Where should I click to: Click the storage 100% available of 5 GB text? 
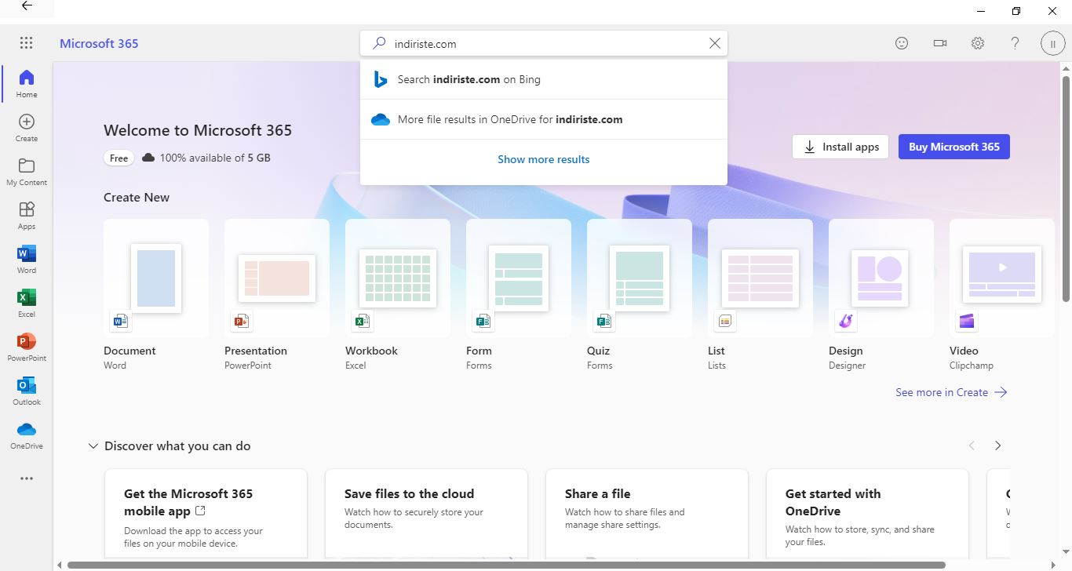[215, 158]
